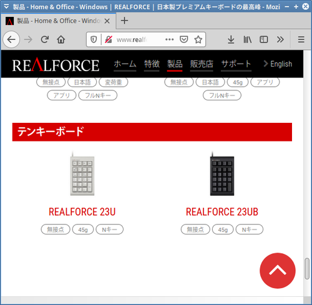The height and width of the screenshot is (305, 312).
Task: Open the REALFORCE 23UB product link
Action: click(222, 212)
